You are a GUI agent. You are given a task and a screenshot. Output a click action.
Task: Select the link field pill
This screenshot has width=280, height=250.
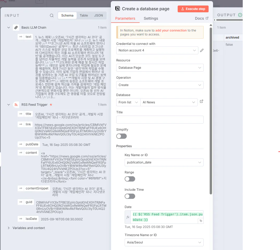pyautogui.click(x=25, y=124)
